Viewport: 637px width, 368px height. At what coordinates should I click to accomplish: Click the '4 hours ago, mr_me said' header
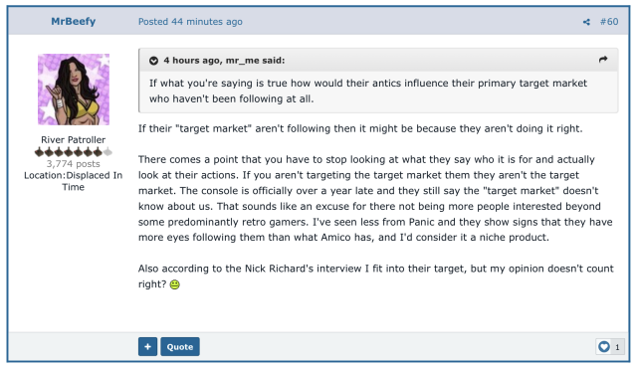[224, 61]
